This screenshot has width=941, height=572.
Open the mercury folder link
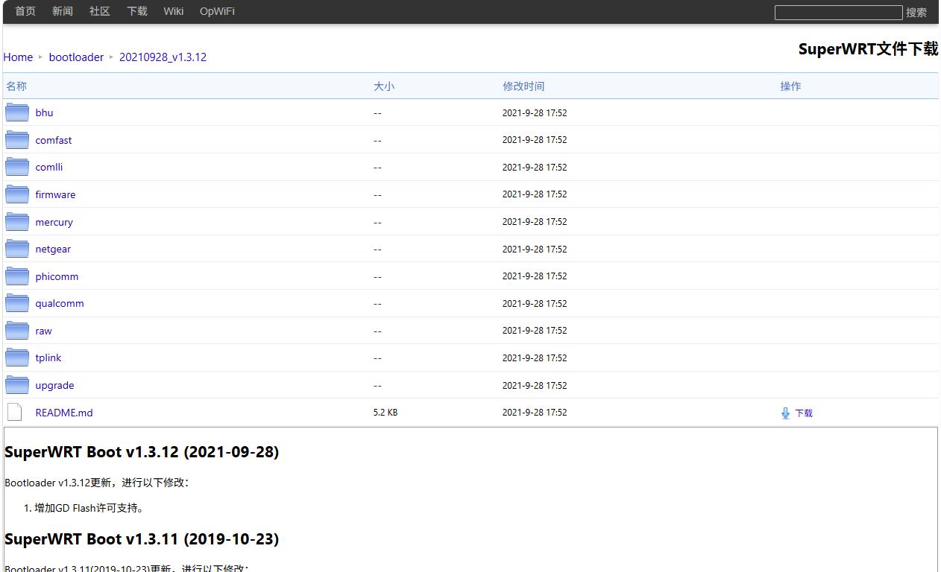[54, 222]
